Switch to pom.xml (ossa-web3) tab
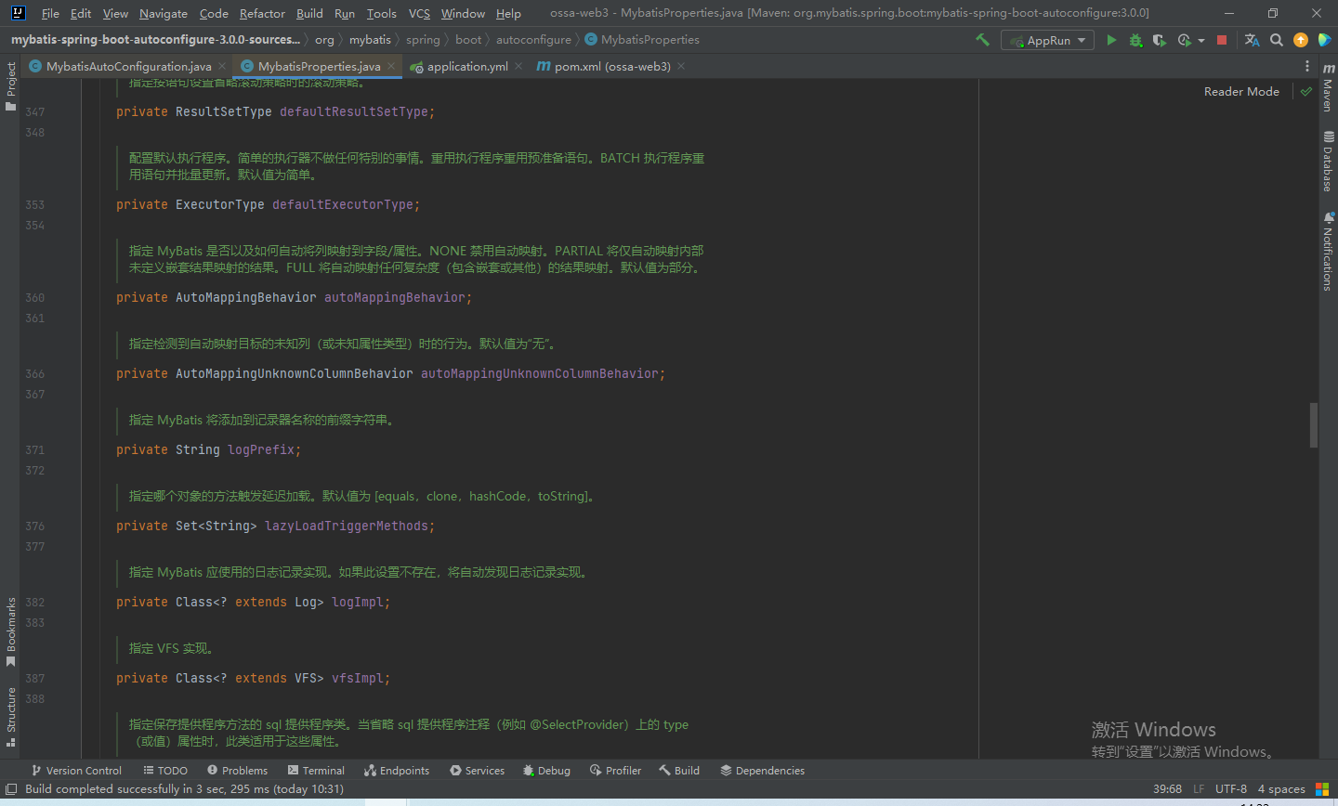Screen dimensions: 1338x806 pyautogui.click(x=611, y=66)
